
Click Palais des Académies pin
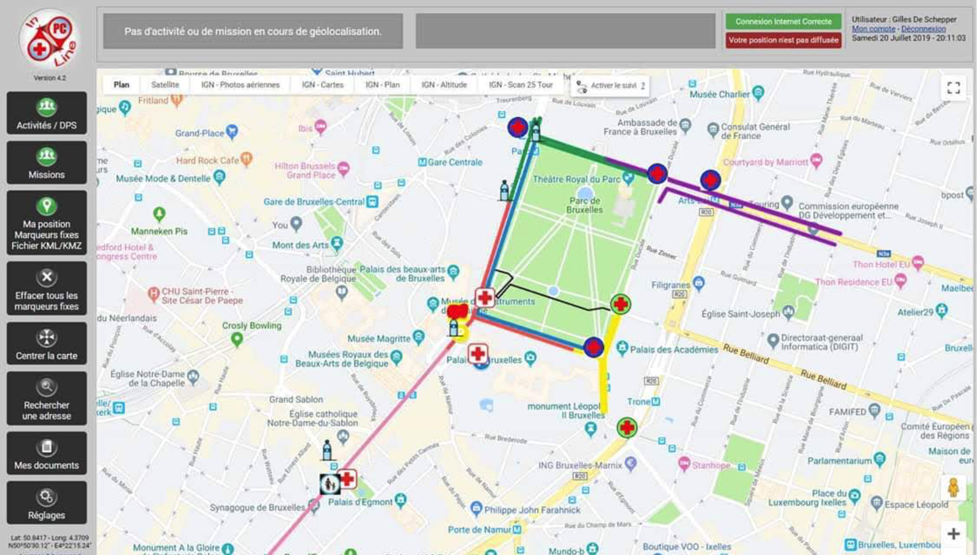point(622,348)
